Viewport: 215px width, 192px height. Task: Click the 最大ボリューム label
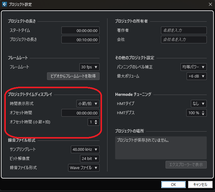(128, 76)
